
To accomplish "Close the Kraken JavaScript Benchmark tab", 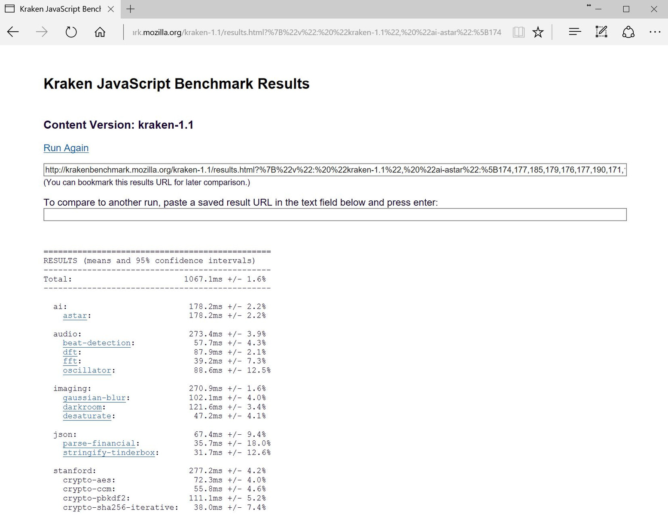I will (x=111, y=9).
